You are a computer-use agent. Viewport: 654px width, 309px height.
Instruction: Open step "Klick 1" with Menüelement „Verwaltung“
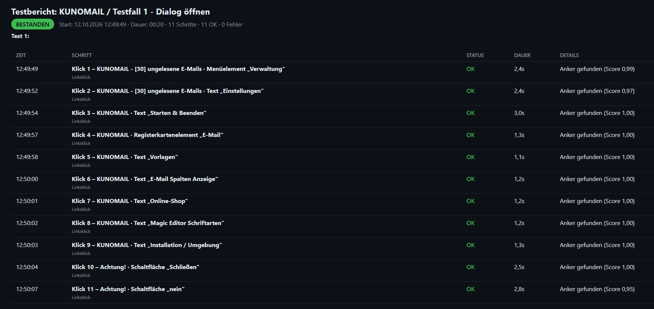tap(178, 69)
